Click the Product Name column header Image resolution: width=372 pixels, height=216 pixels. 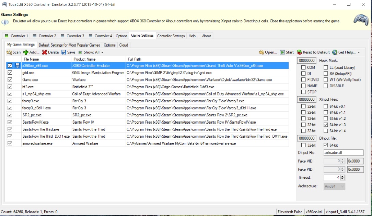98,59
